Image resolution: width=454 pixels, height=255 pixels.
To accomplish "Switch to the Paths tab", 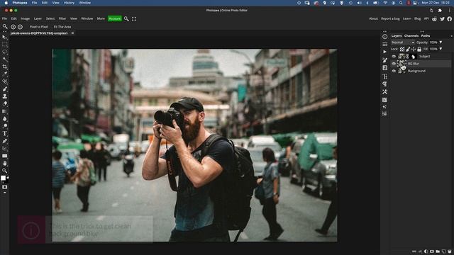I will [426, 36].
